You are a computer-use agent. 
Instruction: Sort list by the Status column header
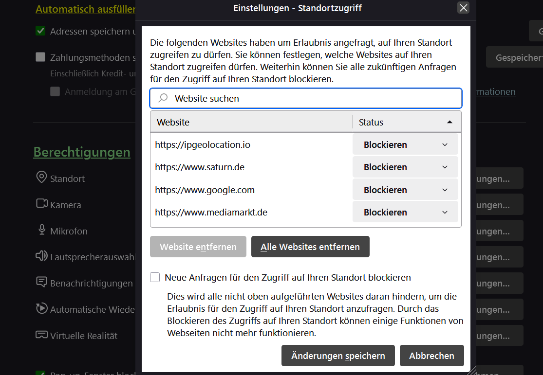tap(407, 122)
